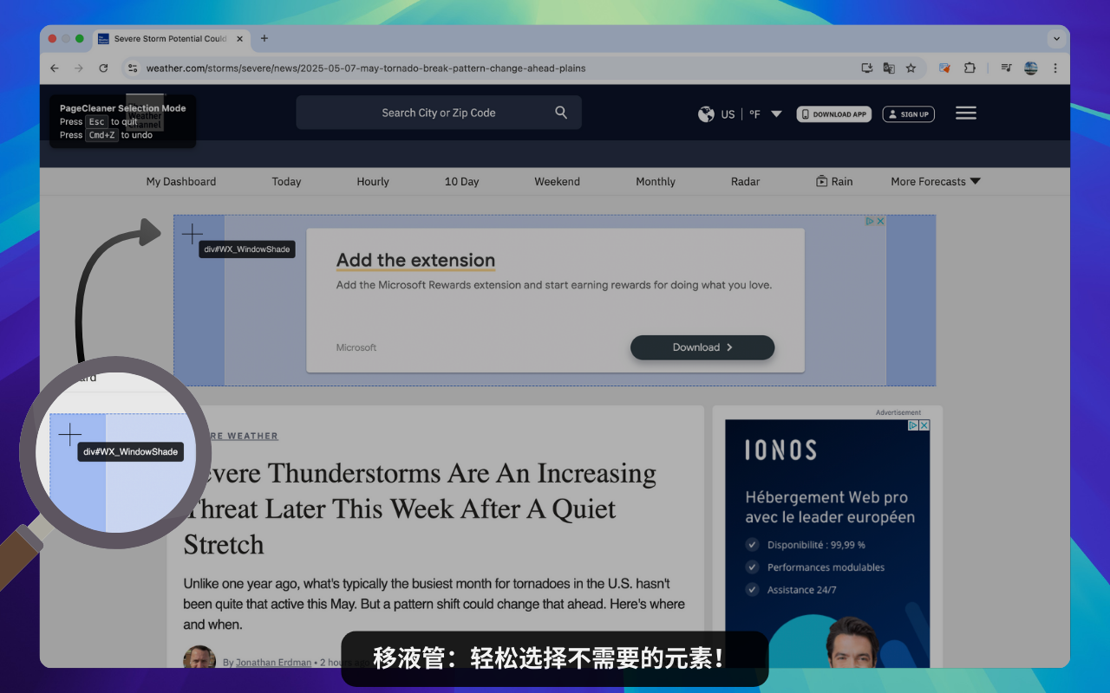Screen dimensions: 1110x693
Task: Open the More Forecasts dropdown
Action: [x=935, y=181]
